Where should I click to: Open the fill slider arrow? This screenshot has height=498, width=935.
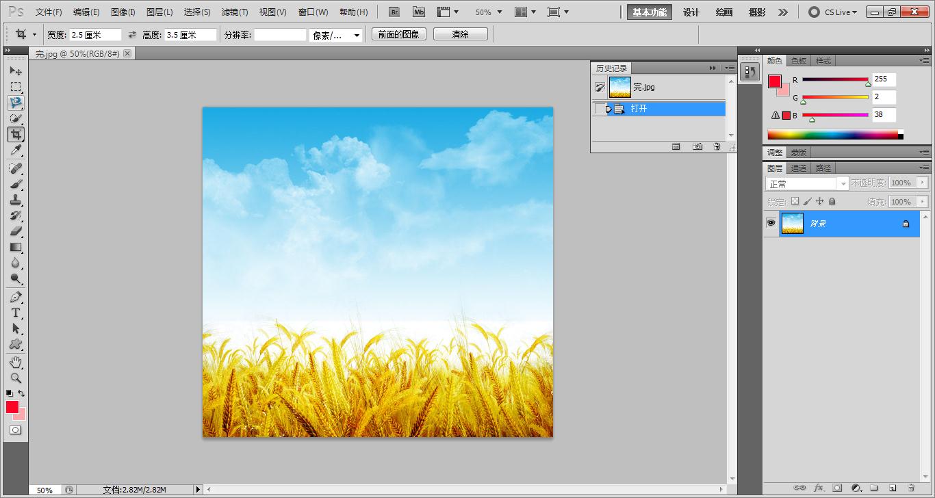923,202
